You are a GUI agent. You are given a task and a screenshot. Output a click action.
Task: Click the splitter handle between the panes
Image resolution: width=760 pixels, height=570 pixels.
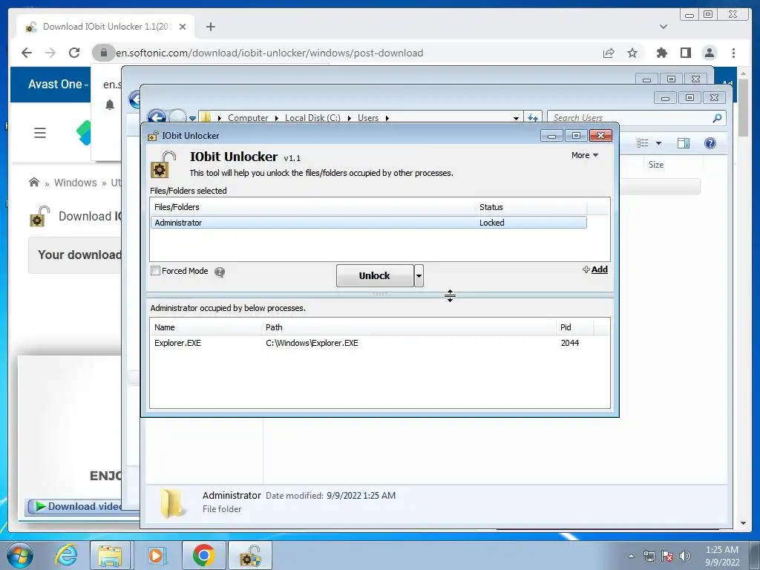(379, 294)
